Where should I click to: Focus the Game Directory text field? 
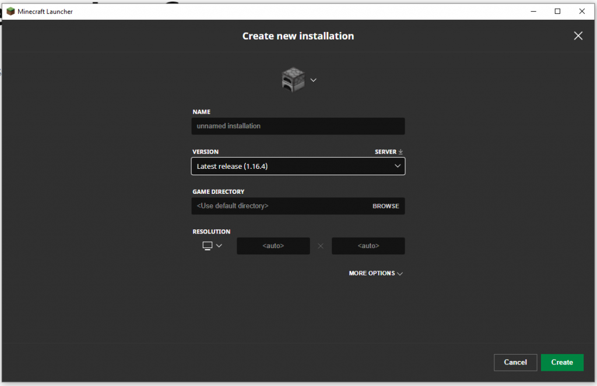[x=280, y=206]
